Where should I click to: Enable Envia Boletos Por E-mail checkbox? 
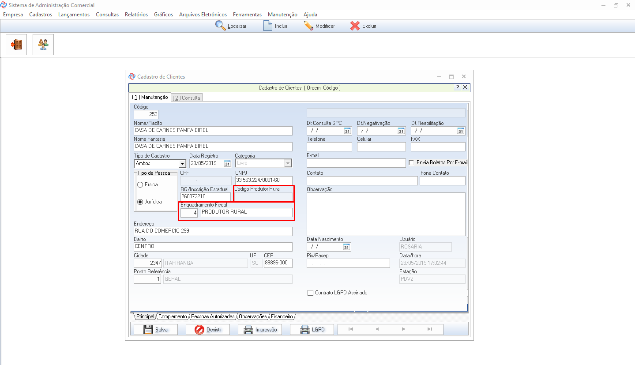coord(412,162)
